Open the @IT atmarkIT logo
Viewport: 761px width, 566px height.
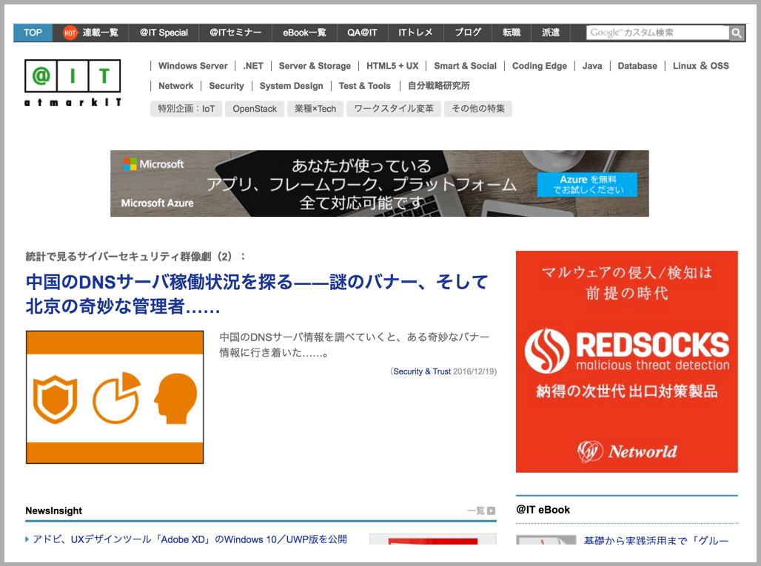73,83
